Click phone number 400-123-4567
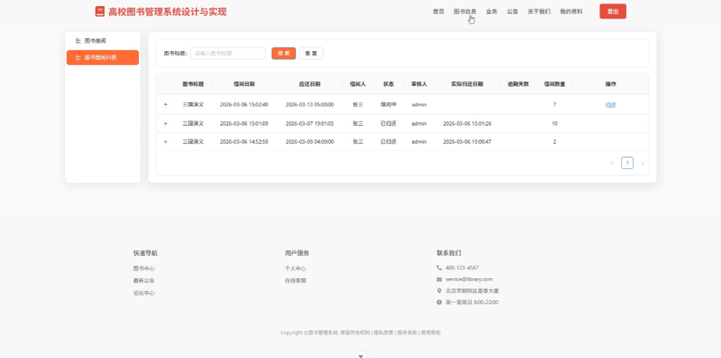 pyautogui.click(x=462, y=268)
